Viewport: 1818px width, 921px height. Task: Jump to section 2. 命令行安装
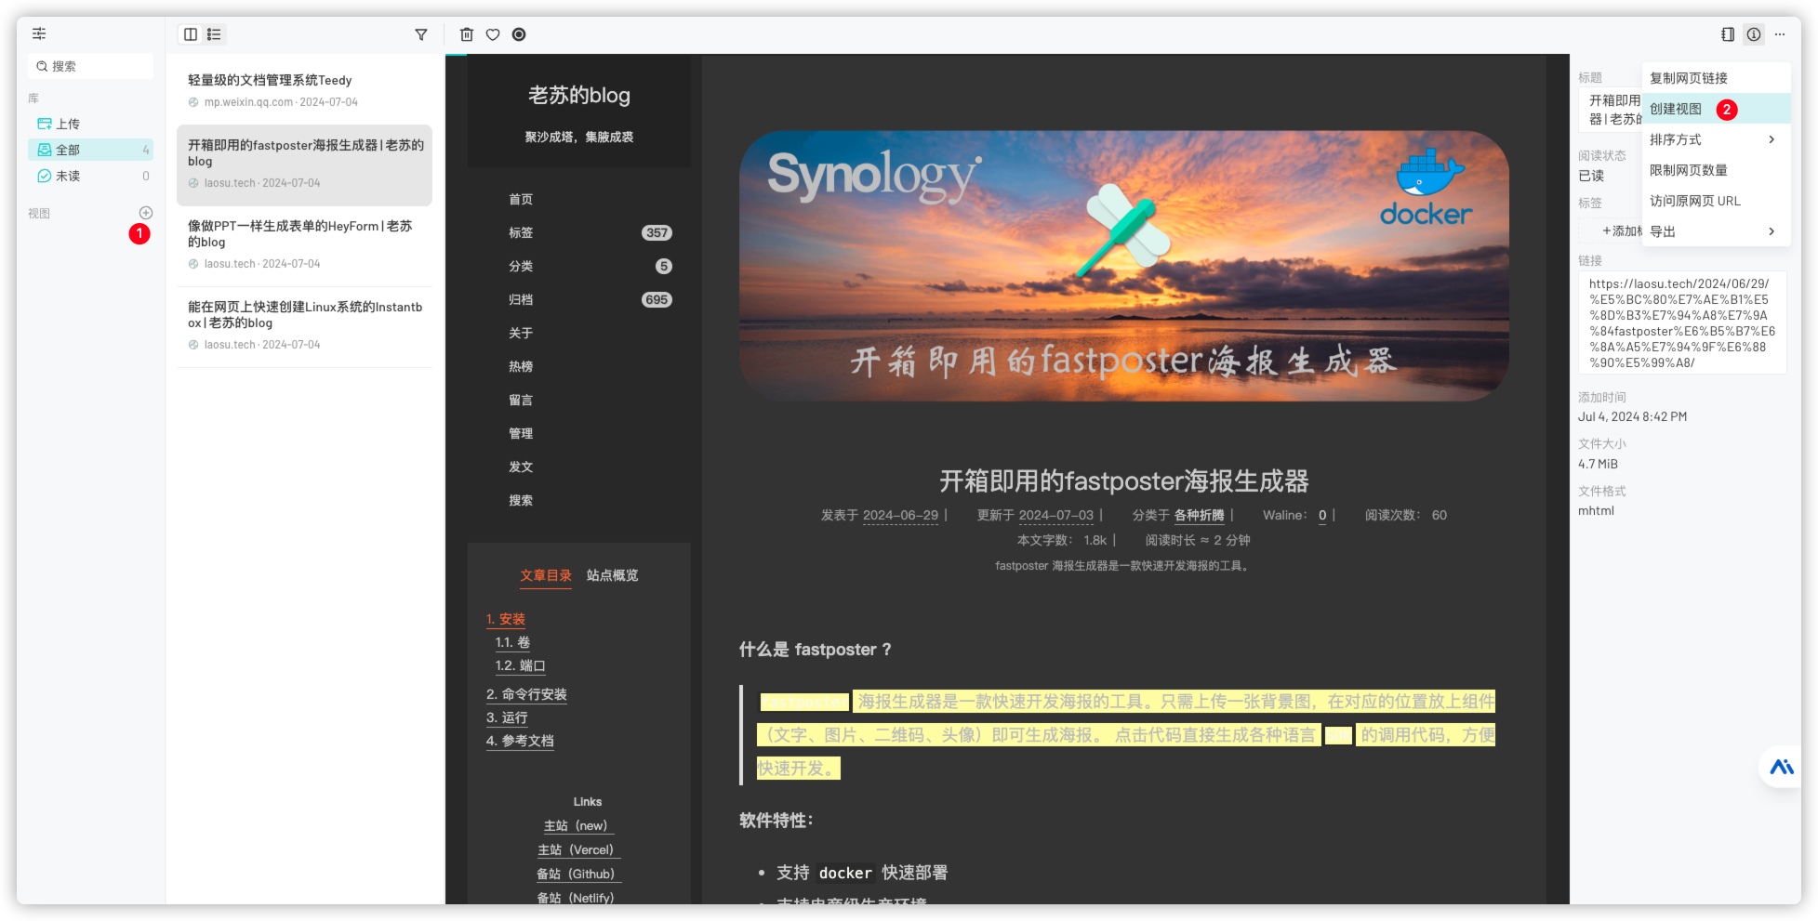(x=526, y=694)
